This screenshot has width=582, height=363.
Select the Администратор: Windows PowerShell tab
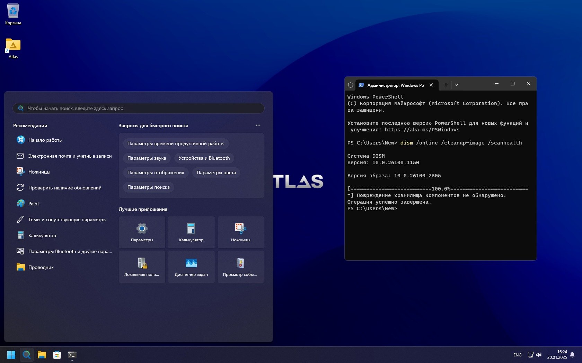(x=395, y=85)
